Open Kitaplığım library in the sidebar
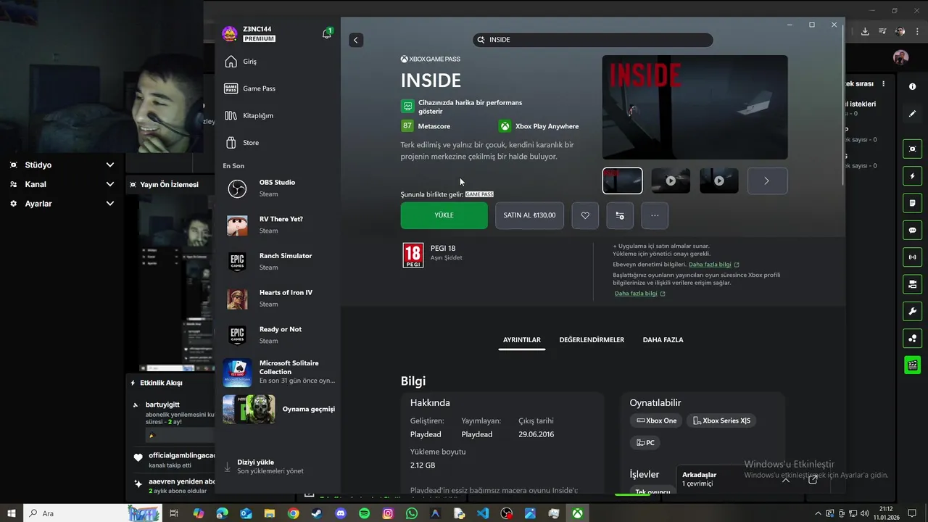This screenshot has height=522, width=928. pos(278,115)
